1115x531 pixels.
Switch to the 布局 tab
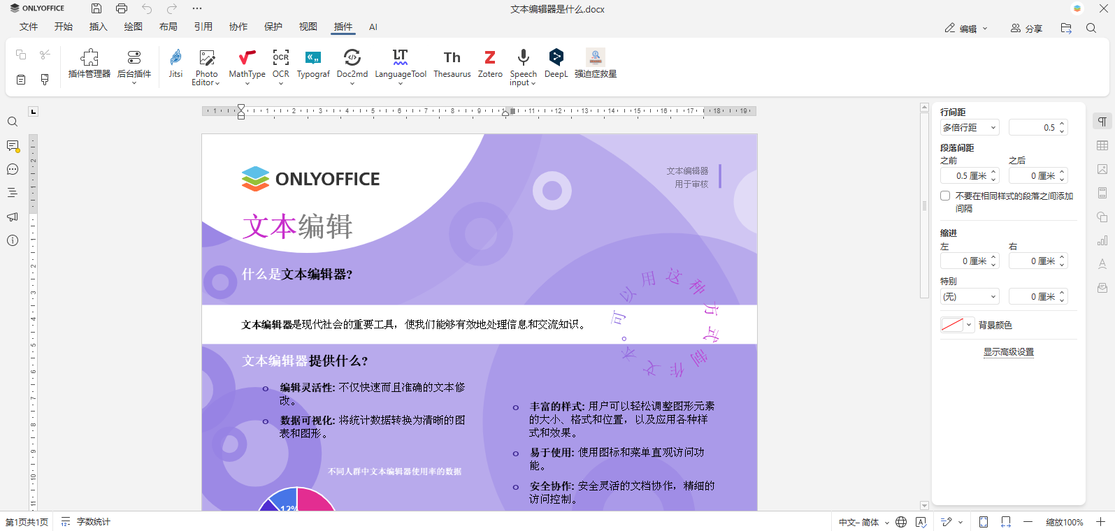click(x=168, y=27)
